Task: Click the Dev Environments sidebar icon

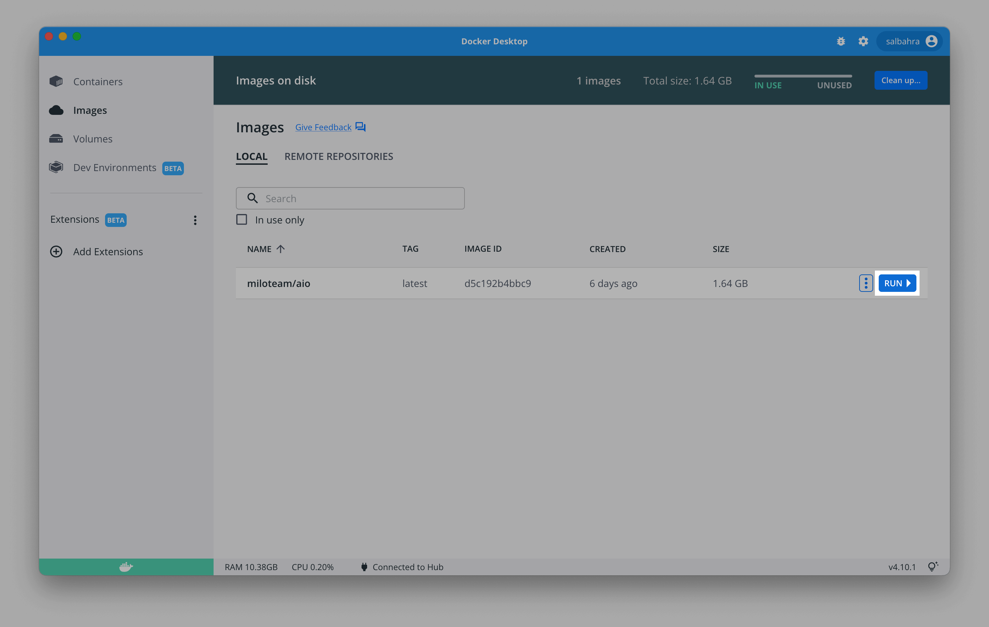Action: (56, 167)
